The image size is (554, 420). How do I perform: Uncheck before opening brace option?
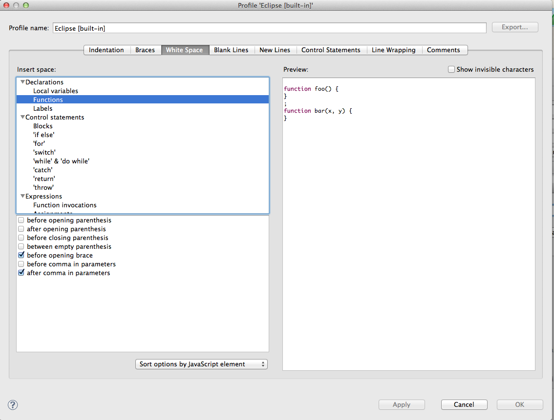[x=21, y=256]
